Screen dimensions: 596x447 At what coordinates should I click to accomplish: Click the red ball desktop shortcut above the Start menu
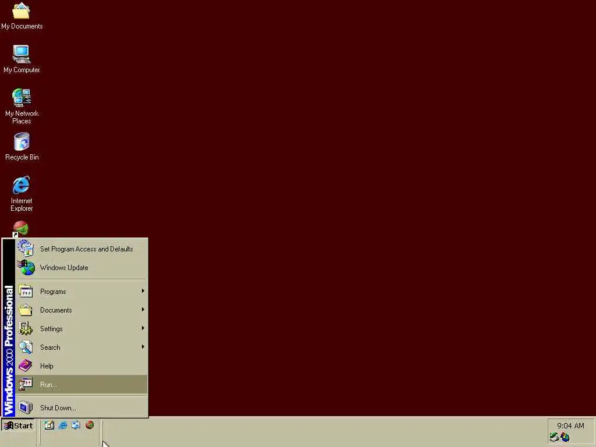20,229
